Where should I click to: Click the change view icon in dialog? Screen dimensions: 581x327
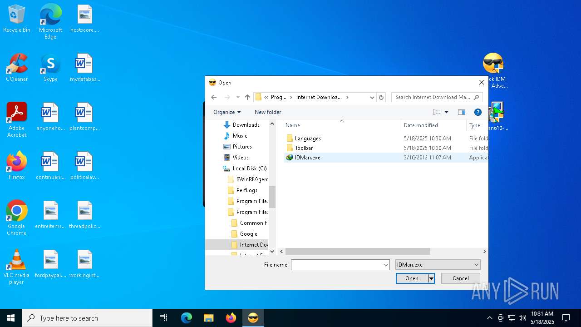click(x=437, y=112)
